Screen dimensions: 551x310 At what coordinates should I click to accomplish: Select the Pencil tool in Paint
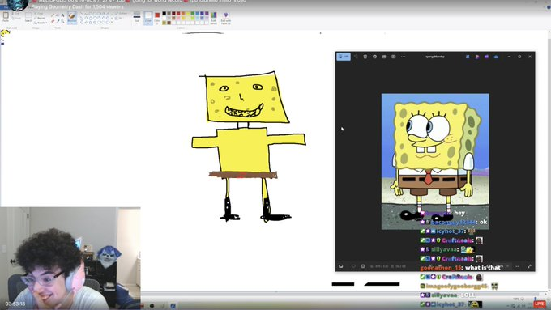pyautogui.click(x=53, y=15)
